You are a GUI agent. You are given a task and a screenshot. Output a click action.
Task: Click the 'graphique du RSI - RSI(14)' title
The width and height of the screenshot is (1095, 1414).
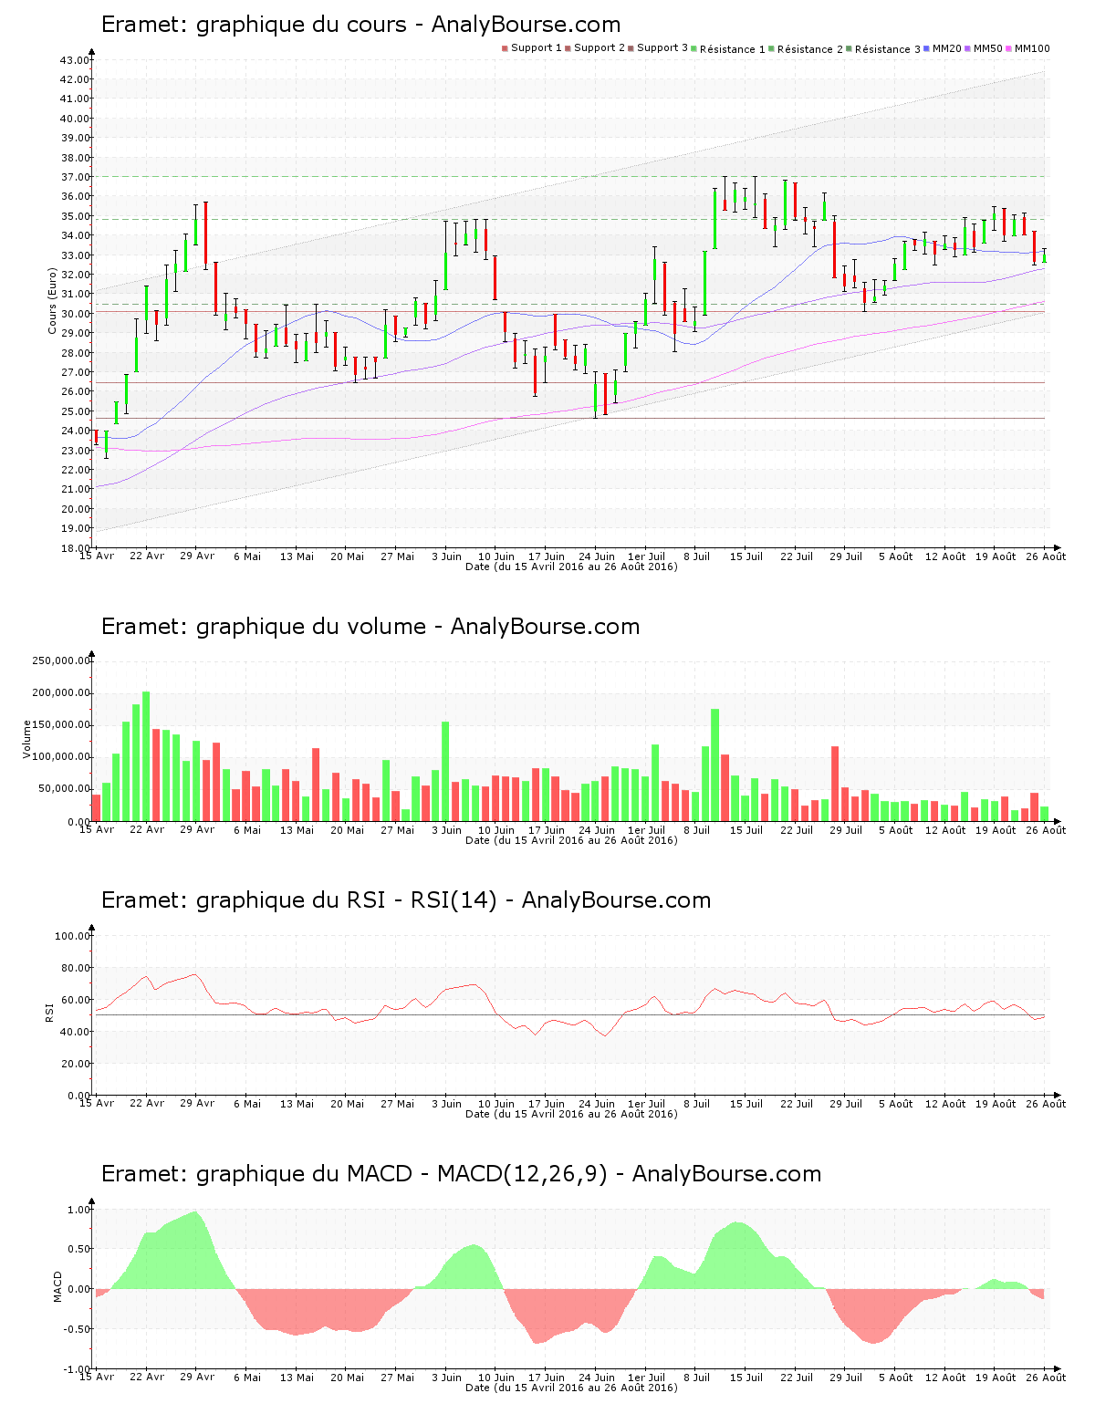[406, 900]
